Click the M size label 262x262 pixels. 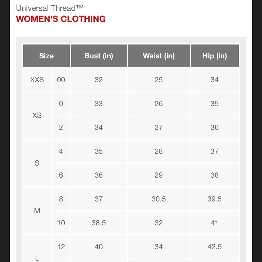point(37,211)
